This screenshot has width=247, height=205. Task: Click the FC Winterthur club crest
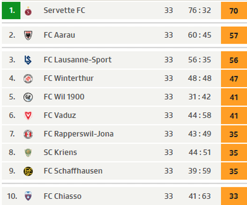pyautogui.click(x=28, y=79)
